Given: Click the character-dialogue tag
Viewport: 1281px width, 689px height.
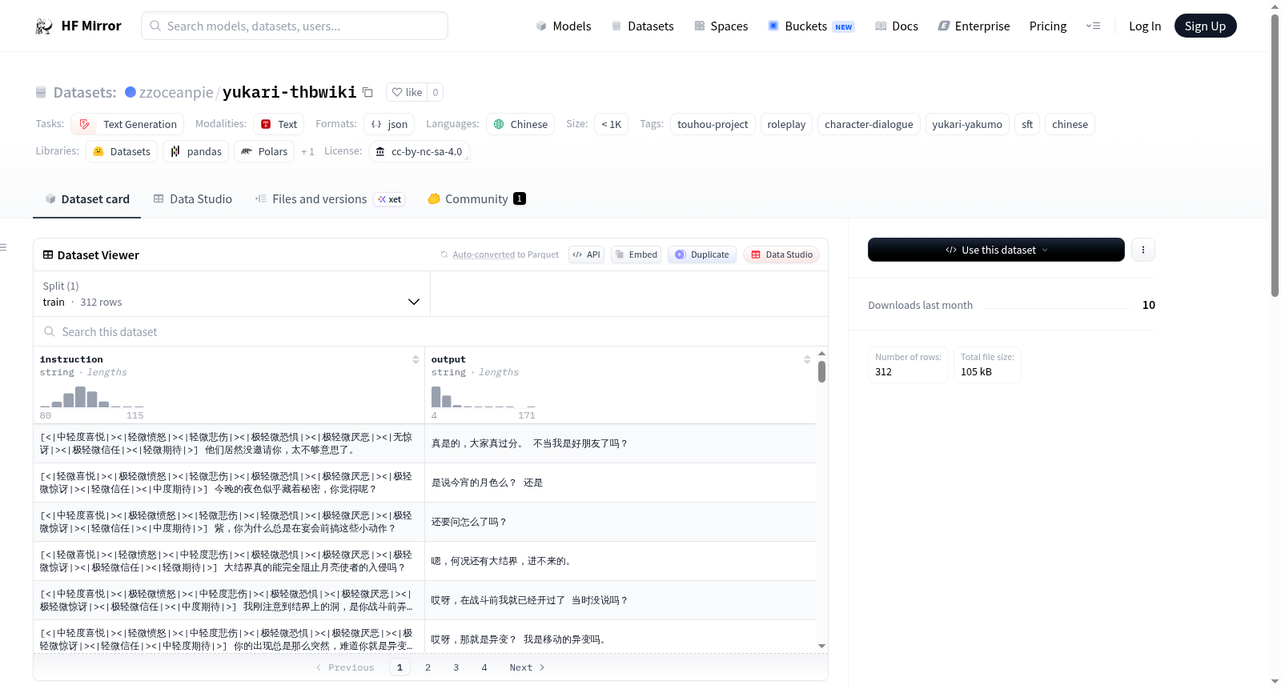Looking at the screenshot, I should click(869, 124).
